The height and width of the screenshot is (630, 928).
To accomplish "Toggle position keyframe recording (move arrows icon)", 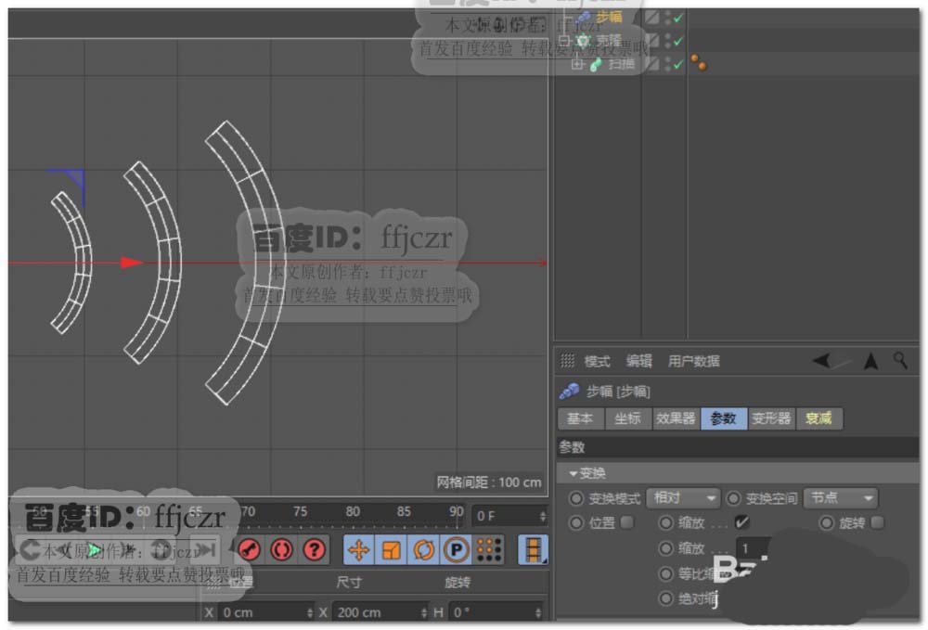I will [x=359, y=550].
